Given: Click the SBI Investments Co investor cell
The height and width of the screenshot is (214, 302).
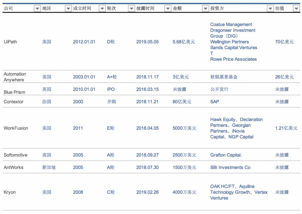Looking at the screenshot, I should pos(230,167).
